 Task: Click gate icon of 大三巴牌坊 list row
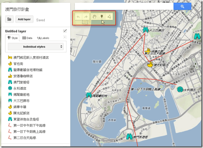10,100
